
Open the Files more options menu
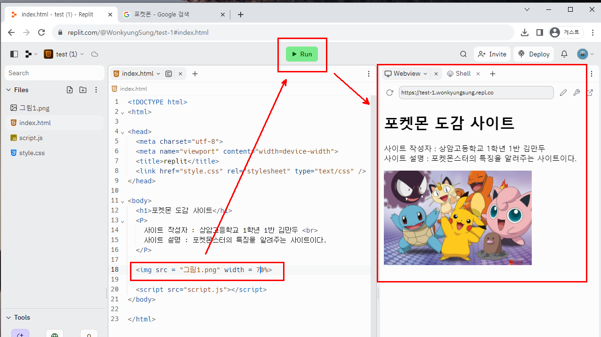coord(96,90)
